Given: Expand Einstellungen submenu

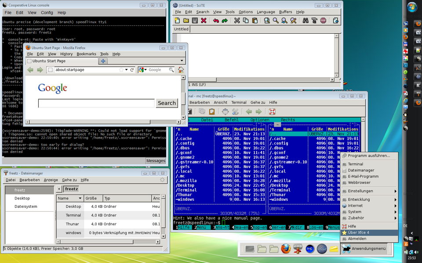Looking at the screenshot, I should click(x=369, y=191).
